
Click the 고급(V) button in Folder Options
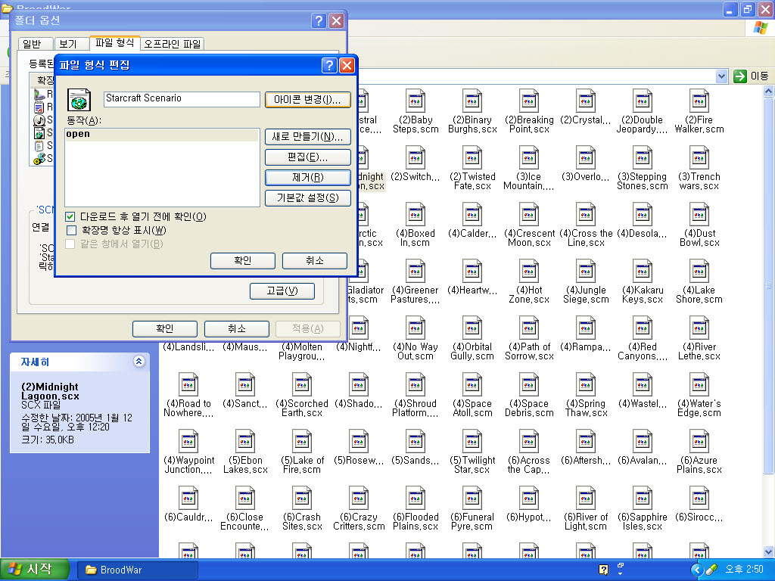click(x=282, y=291)
